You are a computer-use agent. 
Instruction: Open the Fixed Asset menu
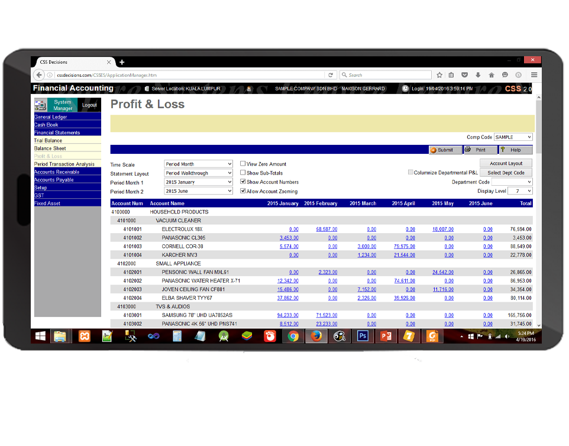click(67, 203)
